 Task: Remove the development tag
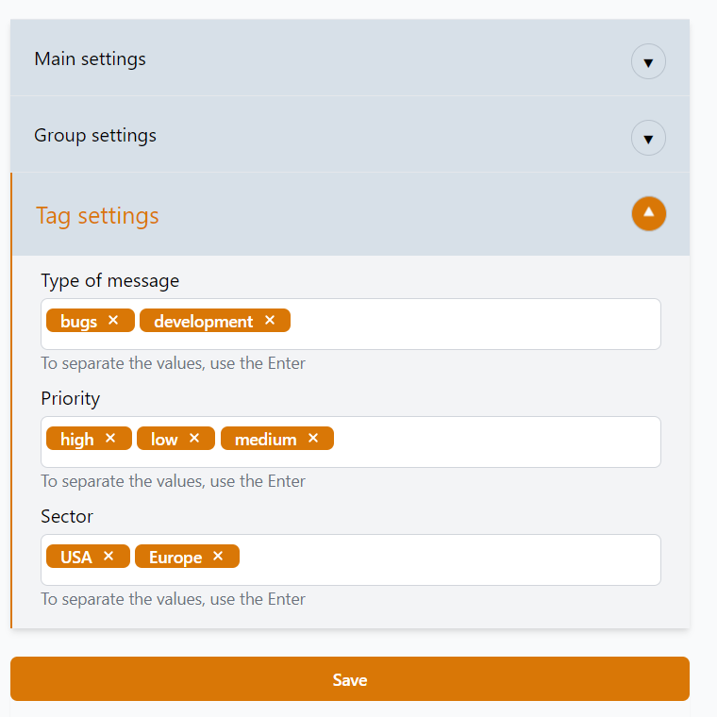pyautogui.click(x=270, y=321)
